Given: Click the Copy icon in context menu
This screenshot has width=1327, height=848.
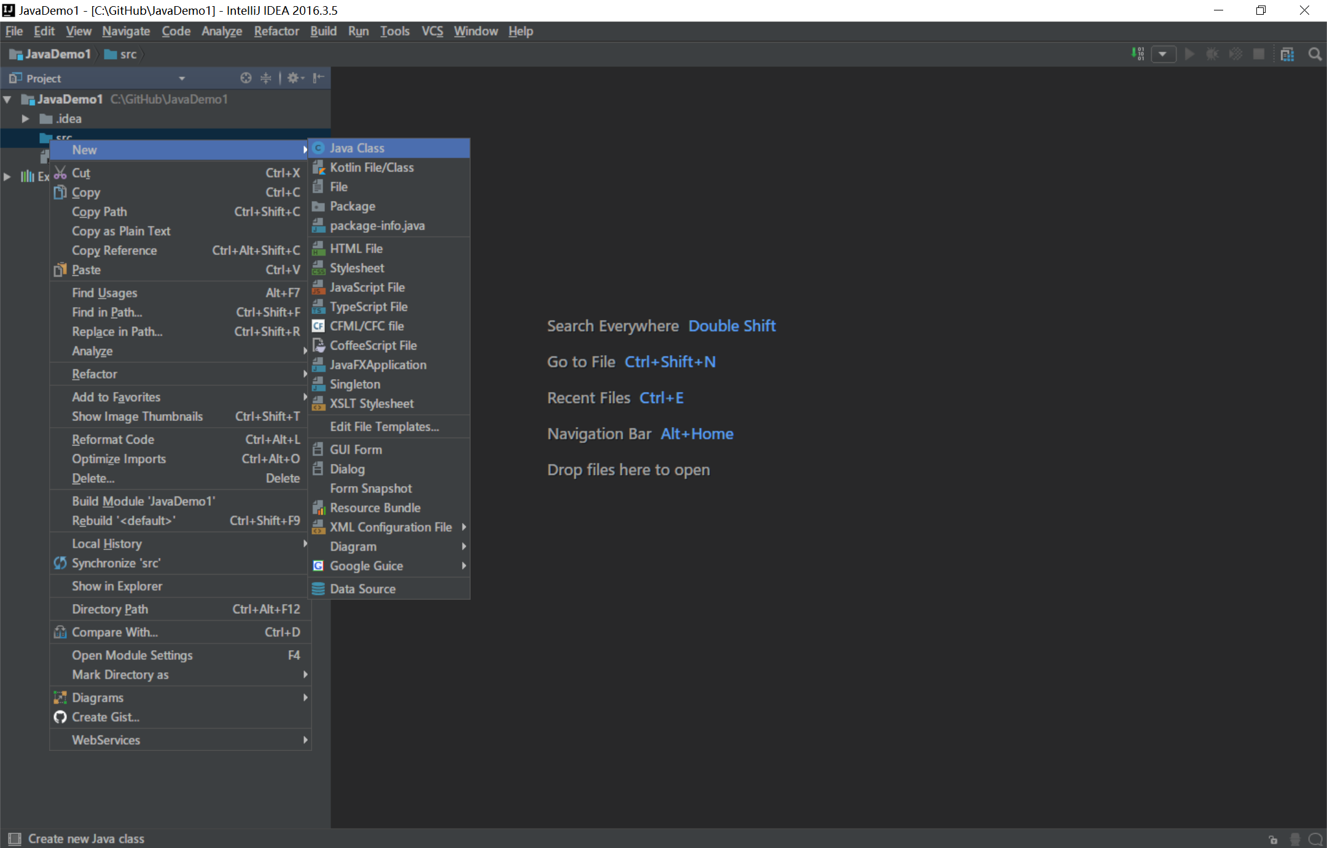Looking at the screenshot, I should click(60, 192).
